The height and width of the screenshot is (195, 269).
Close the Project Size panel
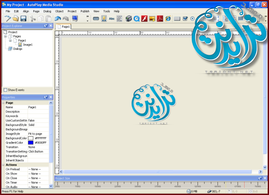coord(265,178)
